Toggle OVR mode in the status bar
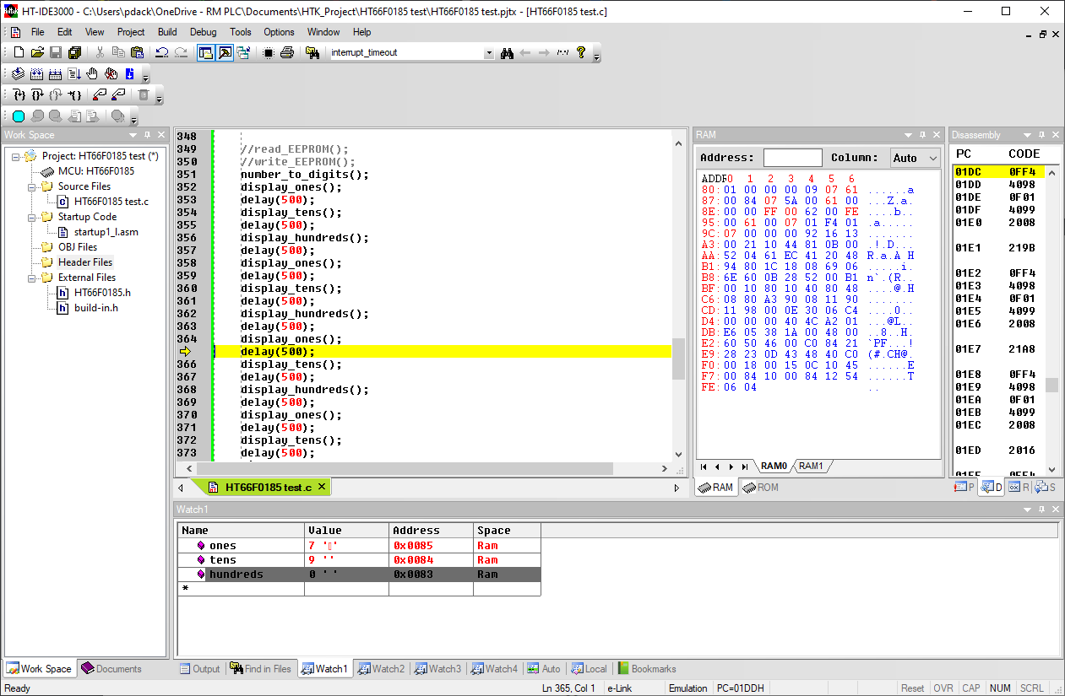This screenshot has width=1065, height=696. pos(943,688)
